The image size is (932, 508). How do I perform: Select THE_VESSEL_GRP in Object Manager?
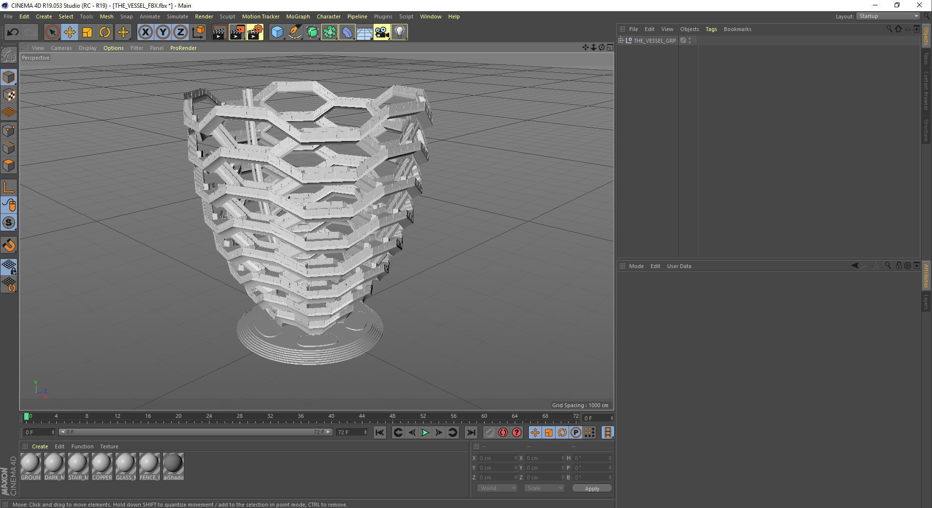(654, 41)
